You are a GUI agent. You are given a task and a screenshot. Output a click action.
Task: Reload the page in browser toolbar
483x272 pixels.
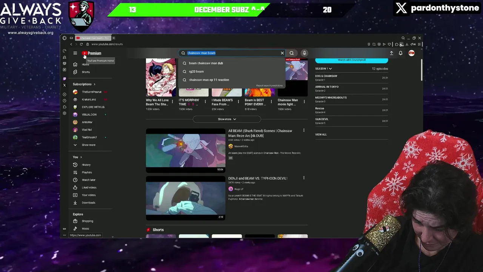click(x=81, y=44)
